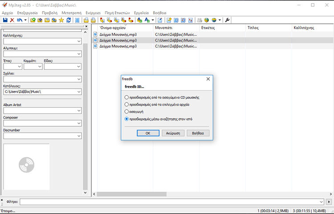Open the tag sources dropdown arrow

point(220,20)
